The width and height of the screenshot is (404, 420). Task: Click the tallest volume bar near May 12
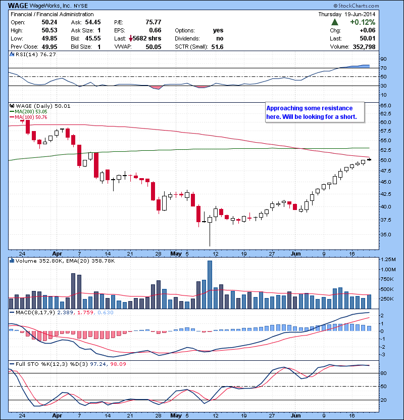point(210,284)
